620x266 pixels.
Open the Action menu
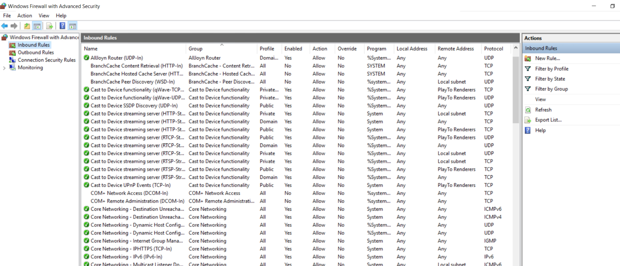[24, 15]
